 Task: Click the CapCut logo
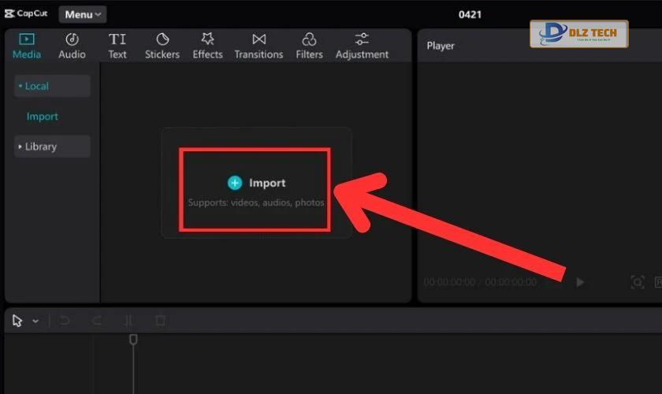tap(26, 13)
